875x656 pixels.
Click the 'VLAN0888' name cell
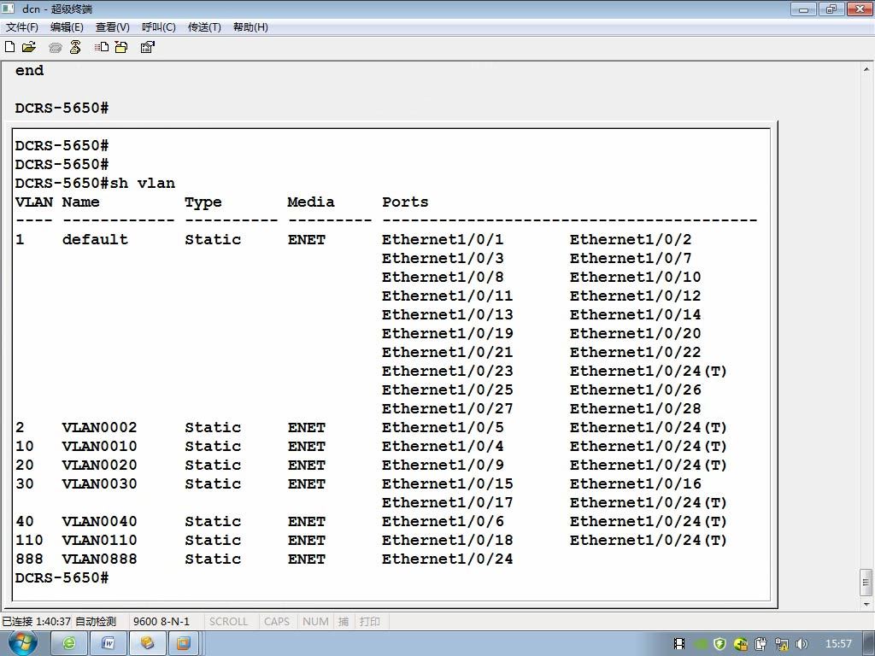tap(99, 559)
